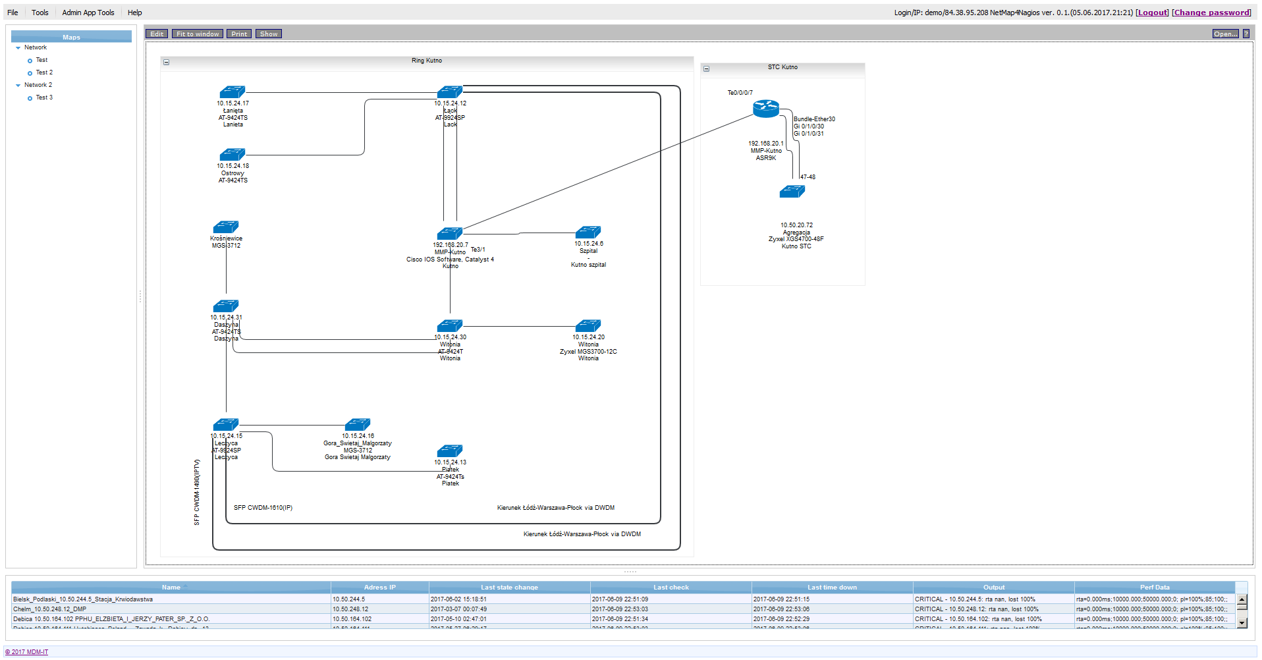Click the Edit button
This screenshot has width=1262, height=660.
157,34
